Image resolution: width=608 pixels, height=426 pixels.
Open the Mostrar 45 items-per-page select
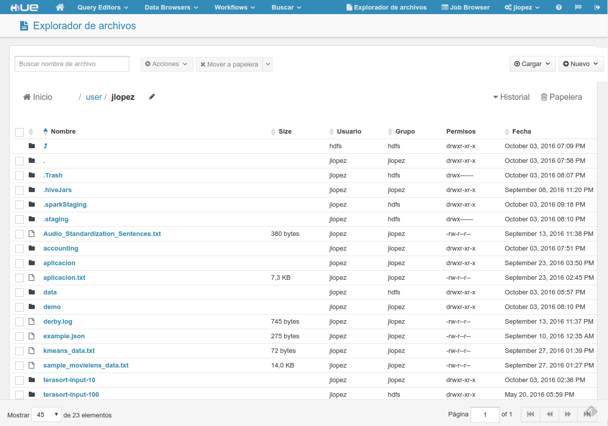[x=46, y=415]
